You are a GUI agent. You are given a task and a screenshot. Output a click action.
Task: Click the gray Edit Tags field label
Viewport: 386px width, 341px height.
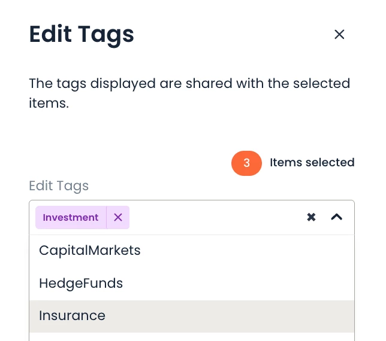click(x=59, y=186)
